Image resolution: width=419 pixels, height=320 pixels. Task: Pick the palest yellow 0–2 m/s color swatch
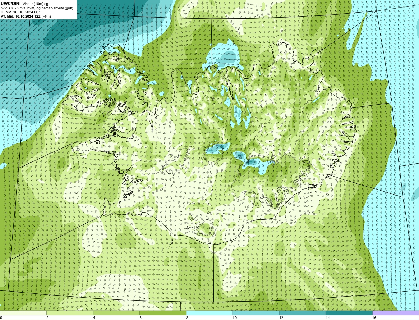pyautogui.click(x=23, y=313)
